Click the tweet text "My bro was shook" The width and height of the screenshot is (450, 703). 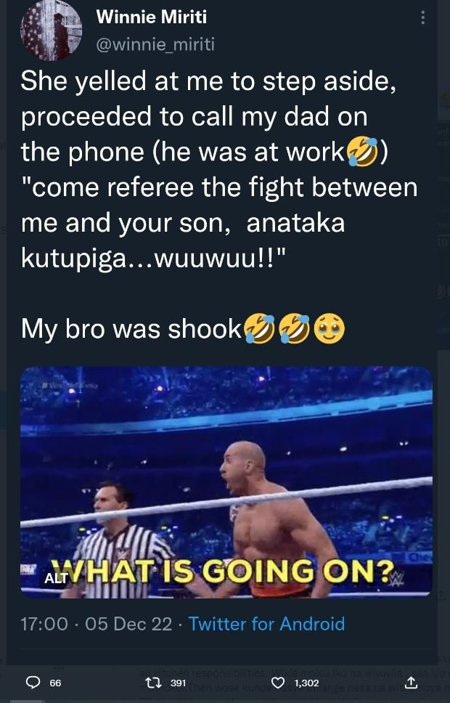click(131, 329)
